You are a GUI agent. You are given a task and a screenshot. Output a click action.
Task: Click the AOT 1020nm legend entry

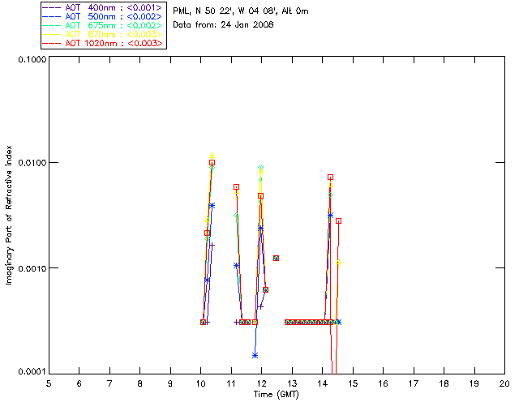pyautogui.click(x=102, y=43)
